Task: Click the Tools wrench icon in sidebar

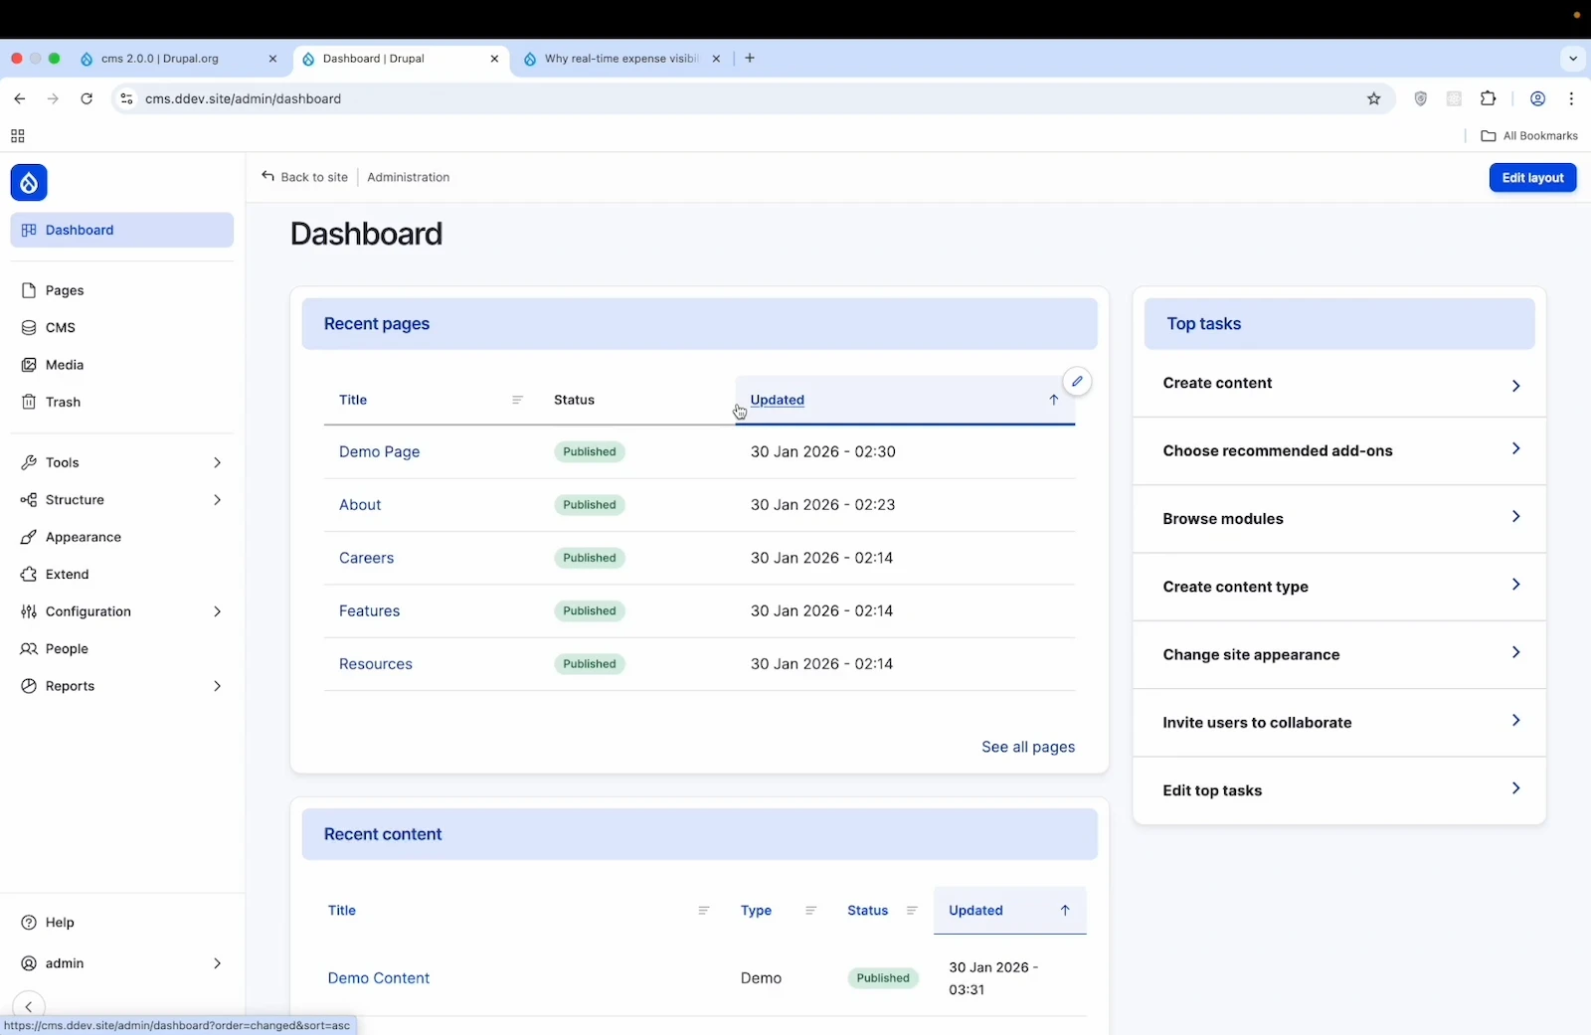Action: pyautogui.click(x=29, y=462)
